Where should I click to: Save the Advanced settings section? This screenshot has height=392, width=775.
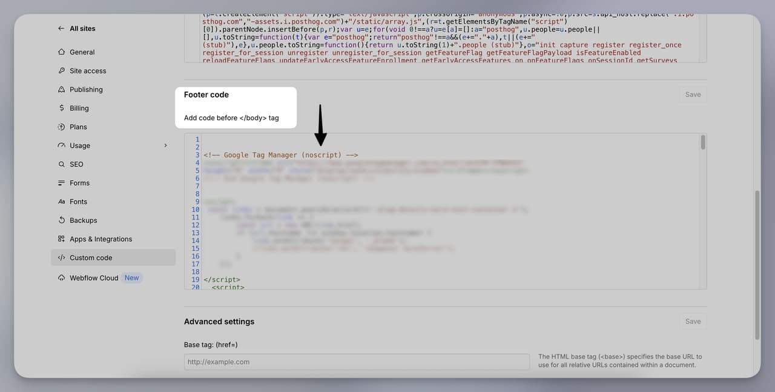[693, 322]
